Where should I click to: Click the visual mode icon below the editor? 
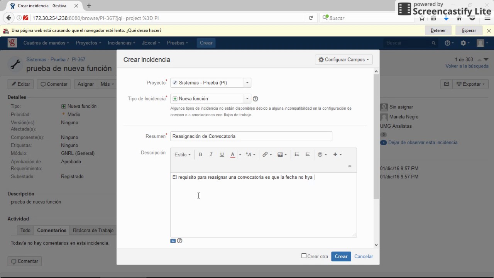[173, 241]
